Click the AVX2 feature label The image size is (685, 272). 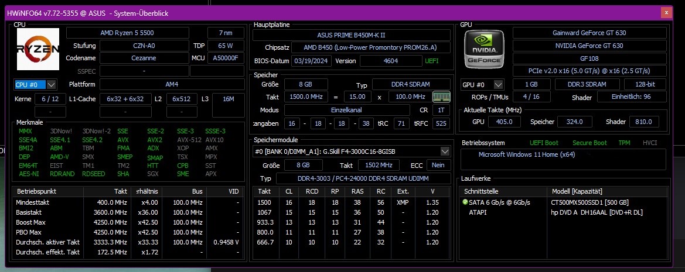pos(155,140)
